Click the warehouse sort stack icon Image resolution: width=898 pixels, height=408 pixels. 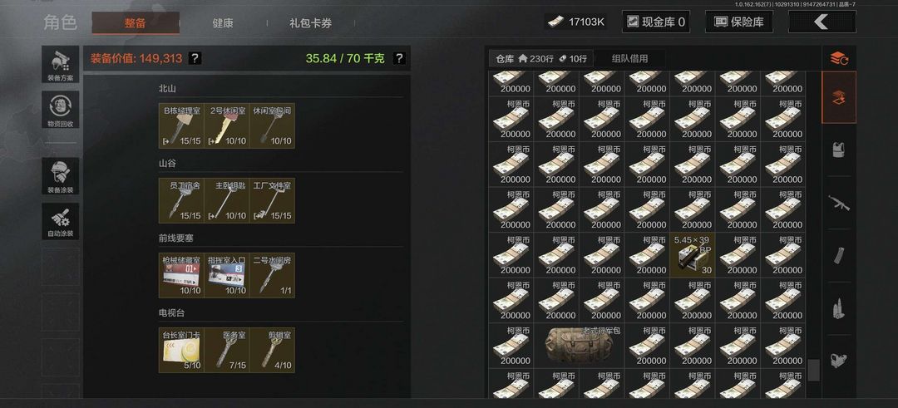tap(839, 58)
